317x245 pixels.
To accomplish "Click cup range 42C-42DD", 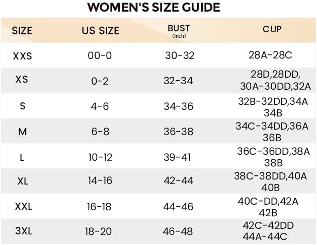I will pyautogui.click(x=268, y=225).
